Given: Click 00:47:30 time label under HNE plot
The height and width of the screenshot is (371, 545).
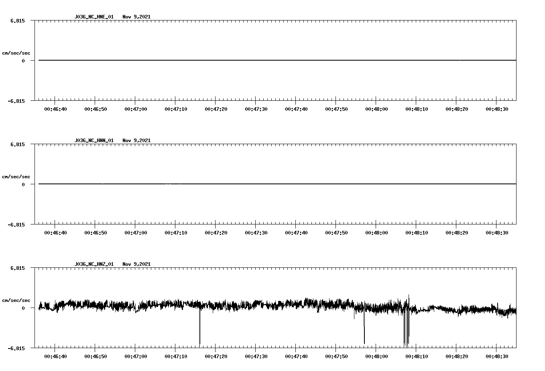Looking at the screenshot, I should coord(256,109).
